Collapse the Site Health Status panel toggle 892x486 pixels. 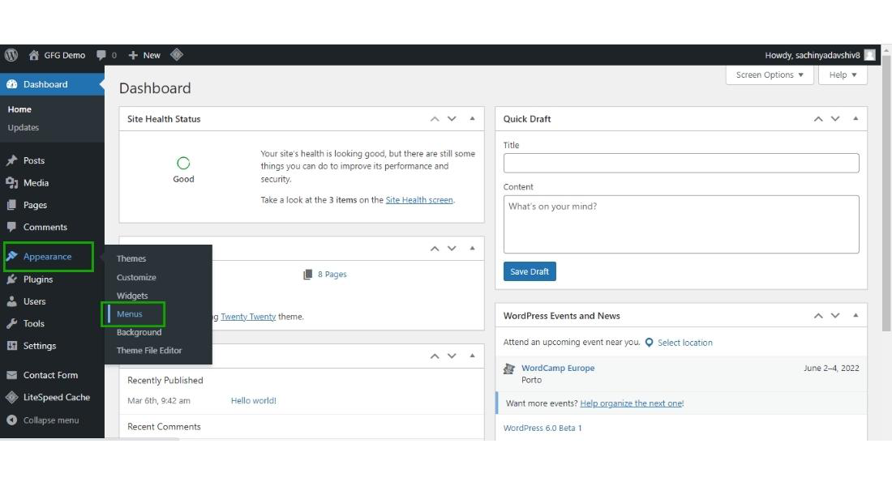[x=472, y=119]
